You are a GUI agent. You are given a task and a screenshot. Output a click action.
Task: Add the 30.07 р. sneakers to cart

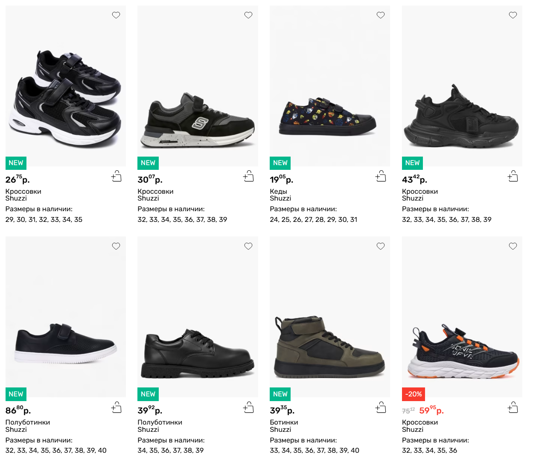(x=248, y=176)
